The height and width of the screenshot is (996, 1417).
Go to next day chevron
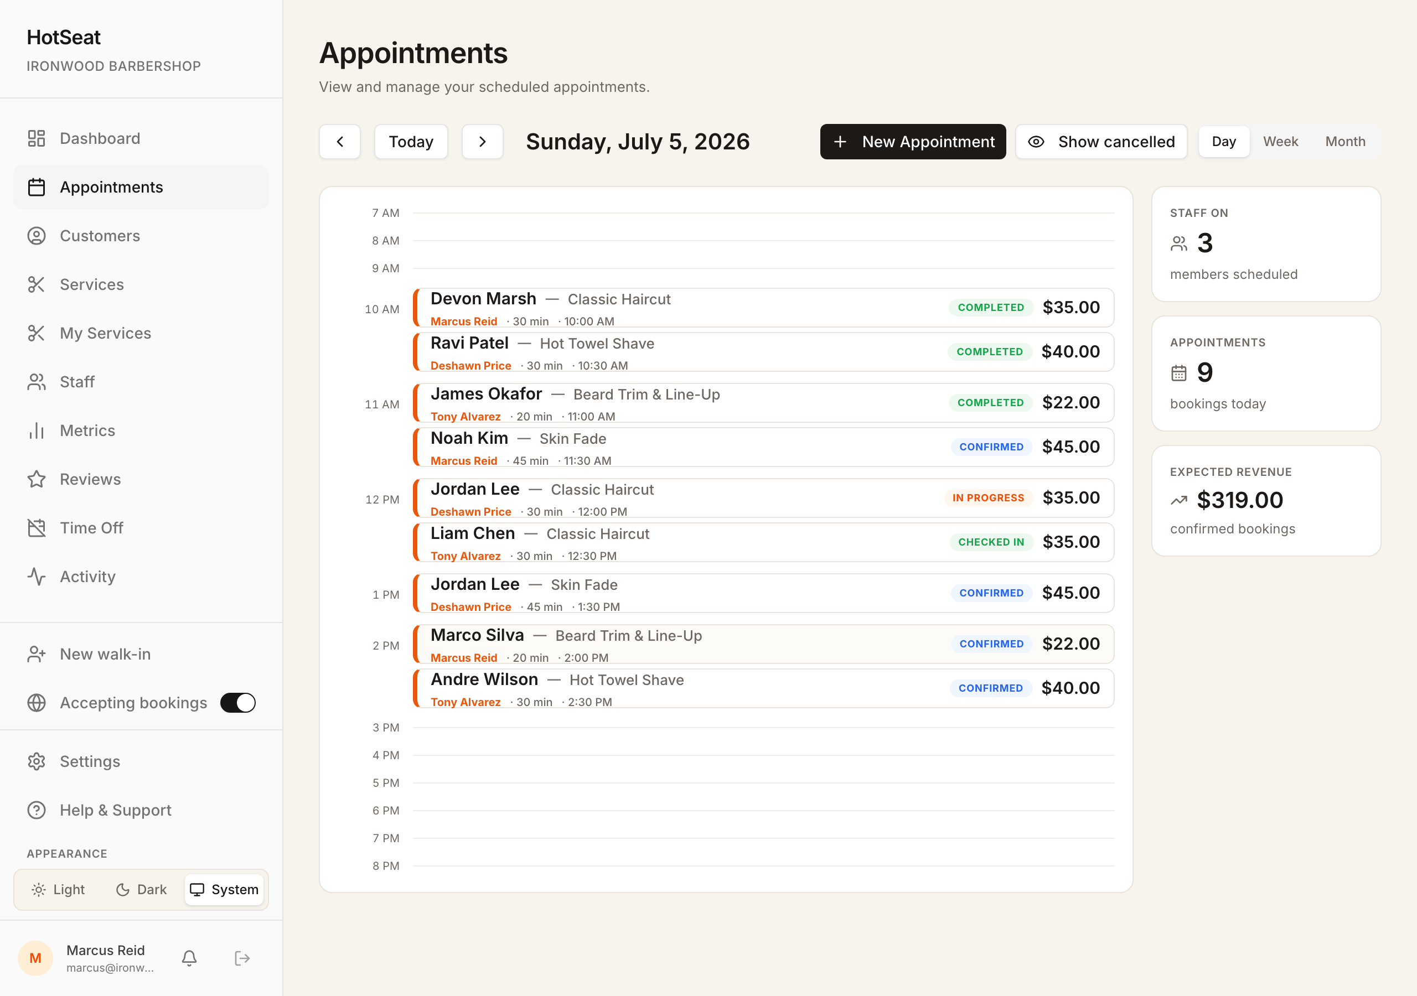pyautogui.click(x=483, y=141)
